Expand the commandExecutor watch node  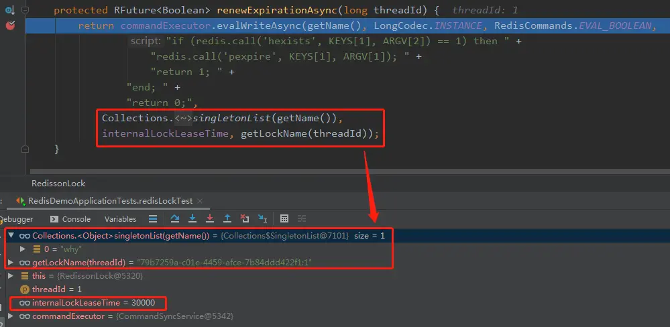pos(11,316)
